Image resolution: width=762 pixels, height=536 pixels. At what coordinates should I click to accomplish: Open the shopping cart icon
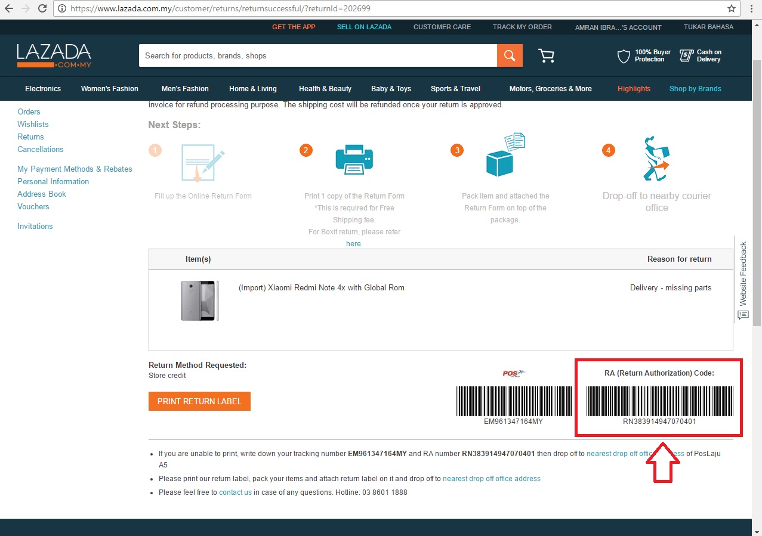coord(546,55)
